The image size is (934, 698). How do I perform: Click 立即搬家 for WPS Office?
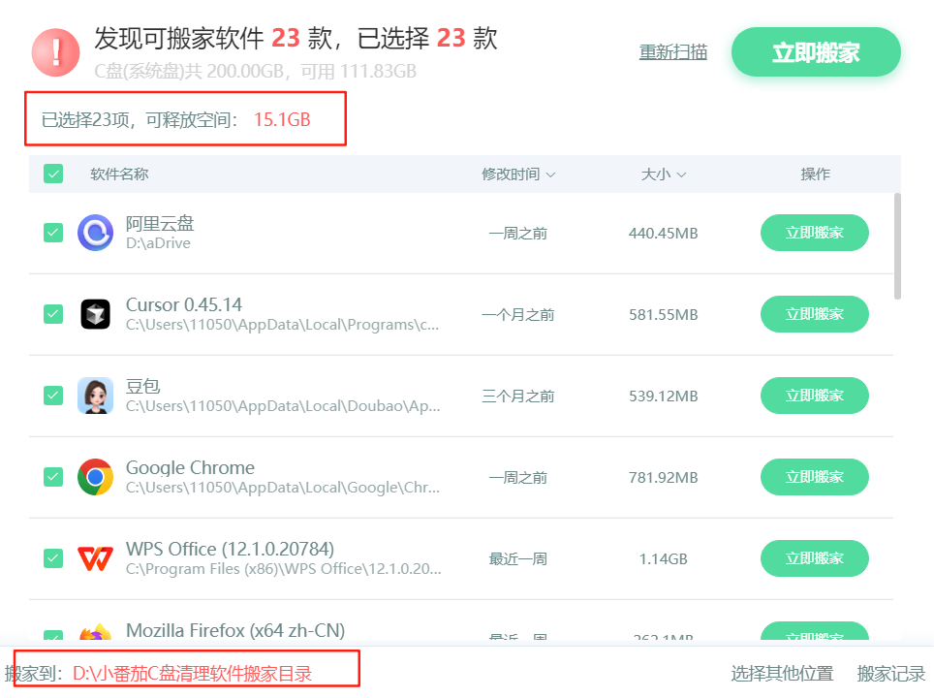[x=814, y=558]
